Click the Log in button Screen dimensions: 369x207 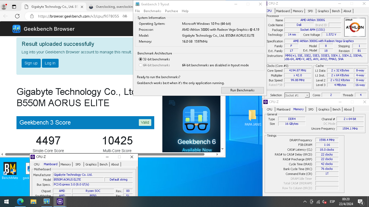pyautogui.click(x=50, y=63)
